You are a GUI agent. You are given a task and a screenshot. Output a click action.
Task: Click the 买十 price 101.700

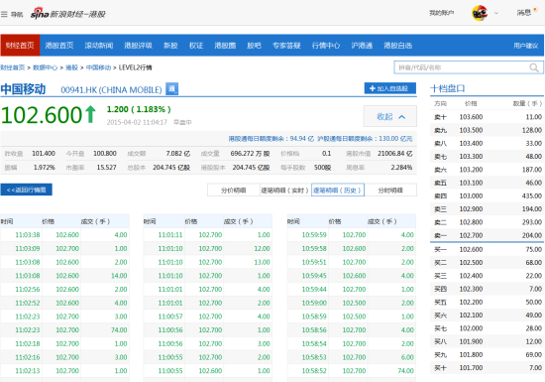(x=471, y=368)
